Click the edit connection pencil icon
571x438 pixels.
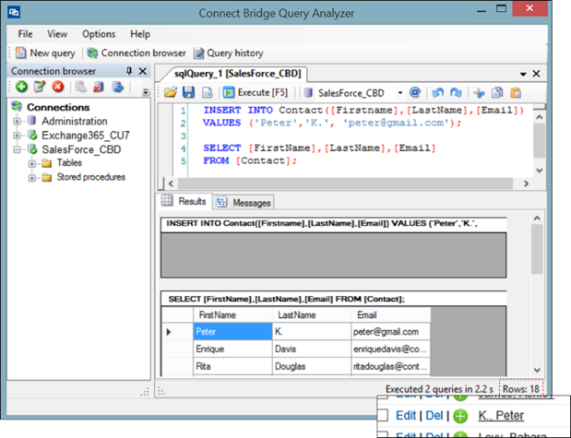coord(40,87)
